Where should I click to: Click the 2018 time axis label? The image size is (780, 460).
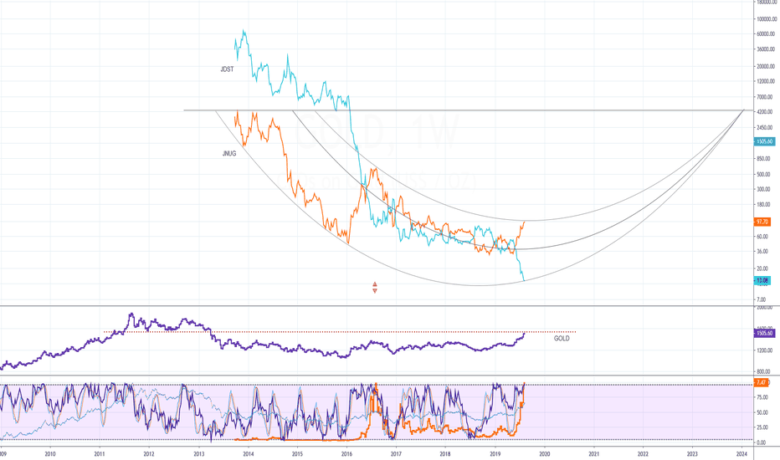pos(445,454)
